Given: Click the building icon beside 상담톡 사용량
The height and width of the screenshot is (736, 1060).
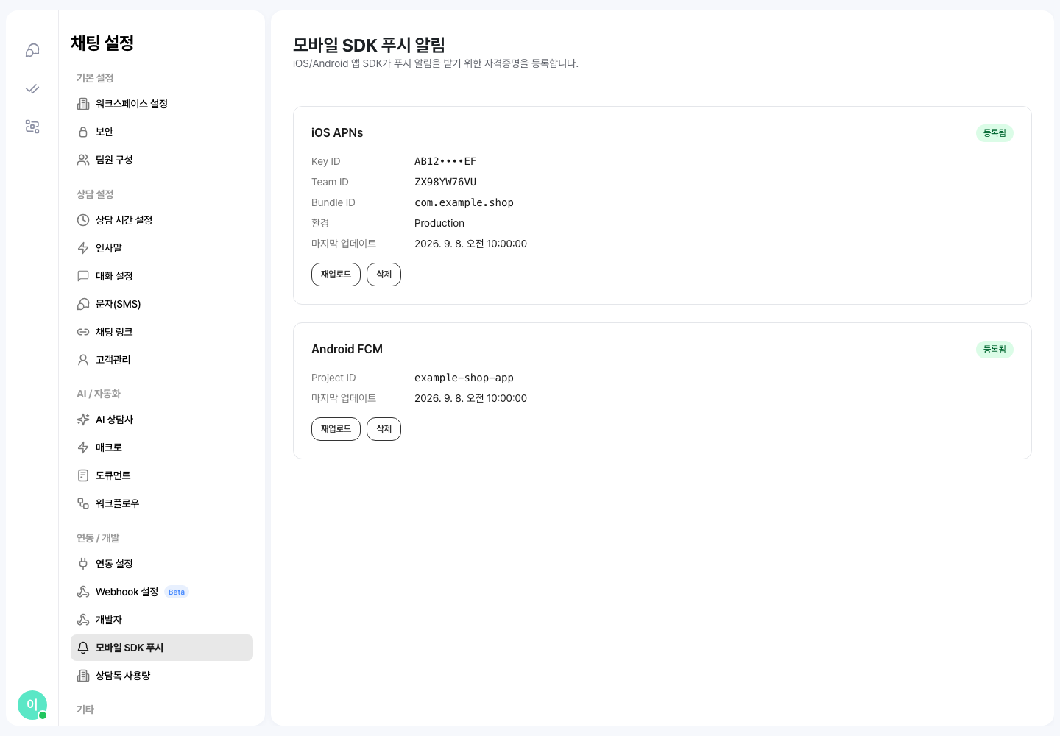Looking at the screenshot, I should point(83,676).
